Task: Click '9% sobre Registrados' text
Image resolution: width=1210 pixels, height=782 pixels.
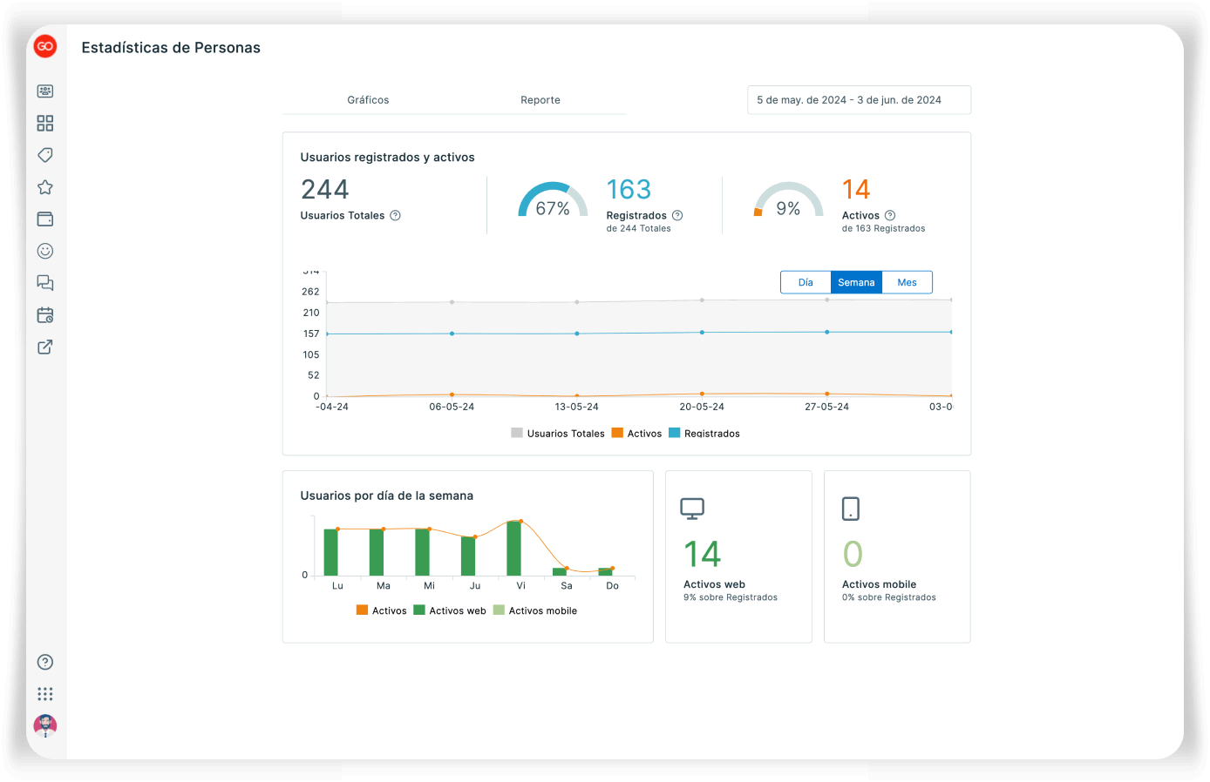Action: pos(731,597)
